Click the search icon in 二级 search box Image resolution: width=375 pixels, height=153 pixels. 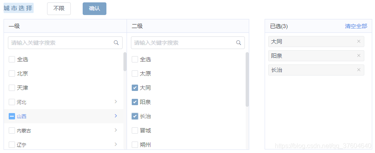pyautogui.click(x=239, y=43)
